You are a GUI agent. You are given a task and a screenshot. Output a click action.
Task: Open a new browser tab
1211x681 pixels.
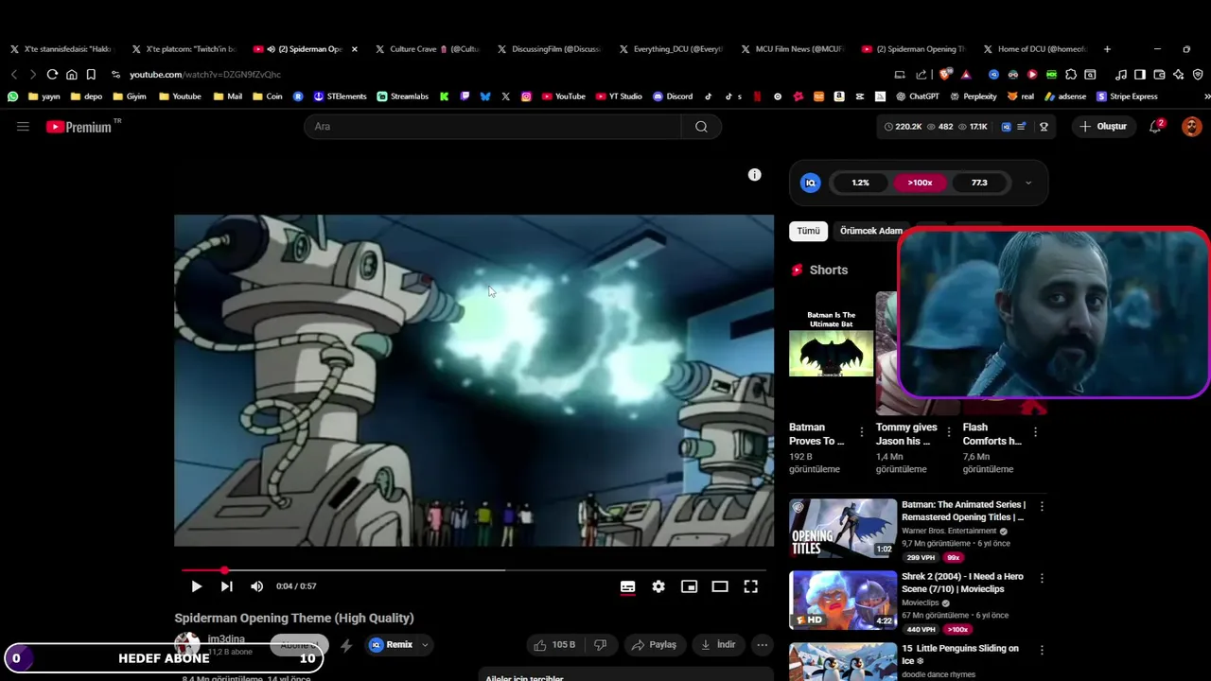point(1107,49)
